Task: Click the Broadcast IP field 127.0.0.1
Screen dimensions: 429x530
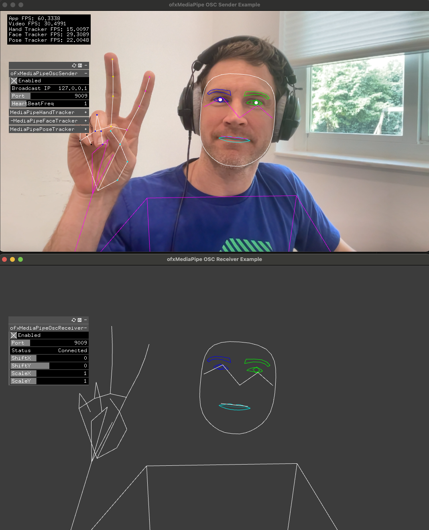Action: pos(49,88)
